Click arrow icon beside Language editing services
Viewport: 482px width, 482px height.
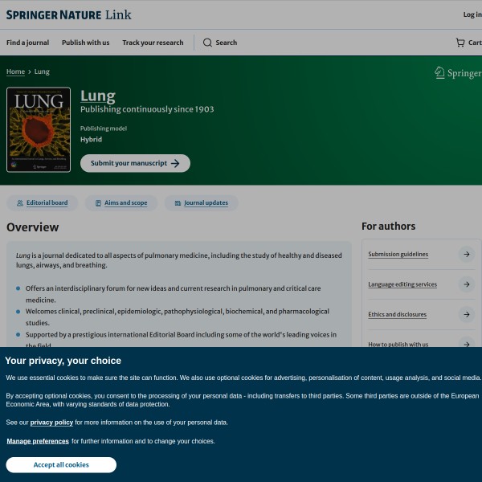[466, 284]
